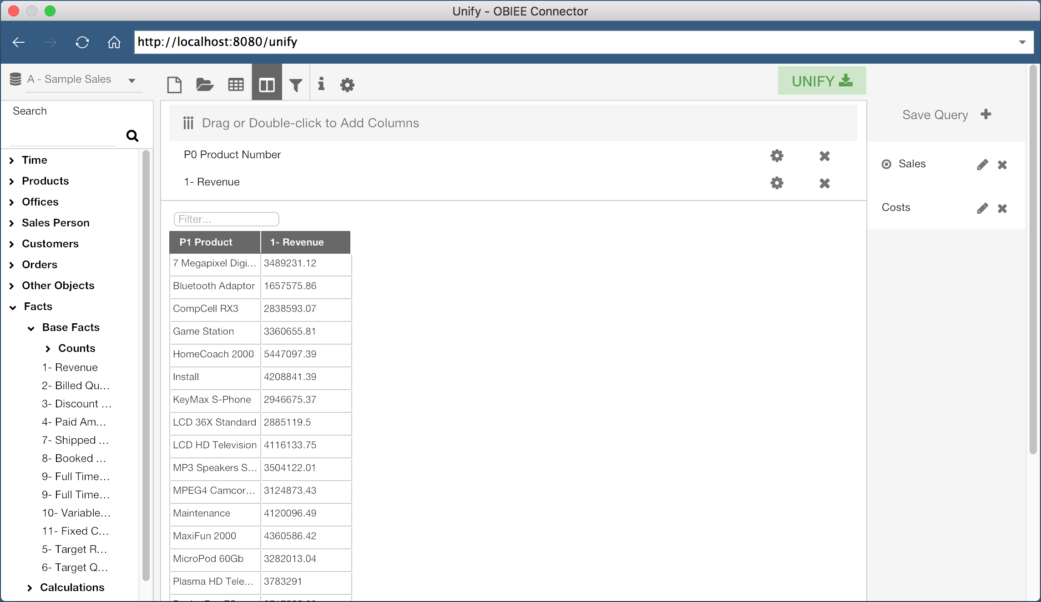The height and width of the screenshot is (602, 1041).
Task: Select the 1- Revenue tree item
Action: (70, 367)
